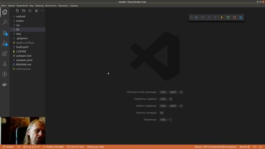Click the Step Out debug button
265x149 pixels.
click(x=215, y=17)
